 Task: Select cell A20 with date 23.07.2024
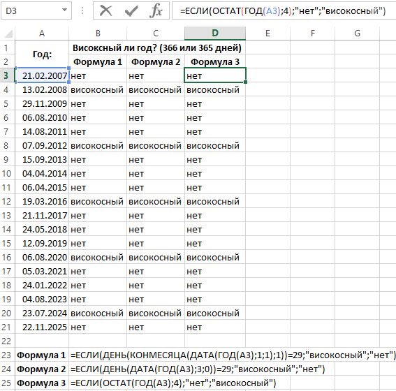point(42,313)
